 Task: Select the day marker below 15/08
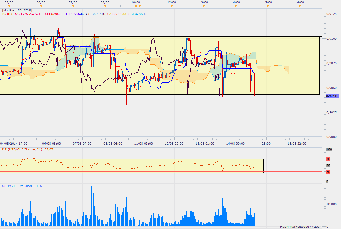tap(268, 6)
